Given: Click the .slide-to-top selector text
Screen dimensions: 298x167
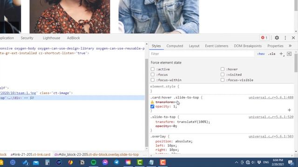Looking at the screenshot, I should click(x=163, y=117).
